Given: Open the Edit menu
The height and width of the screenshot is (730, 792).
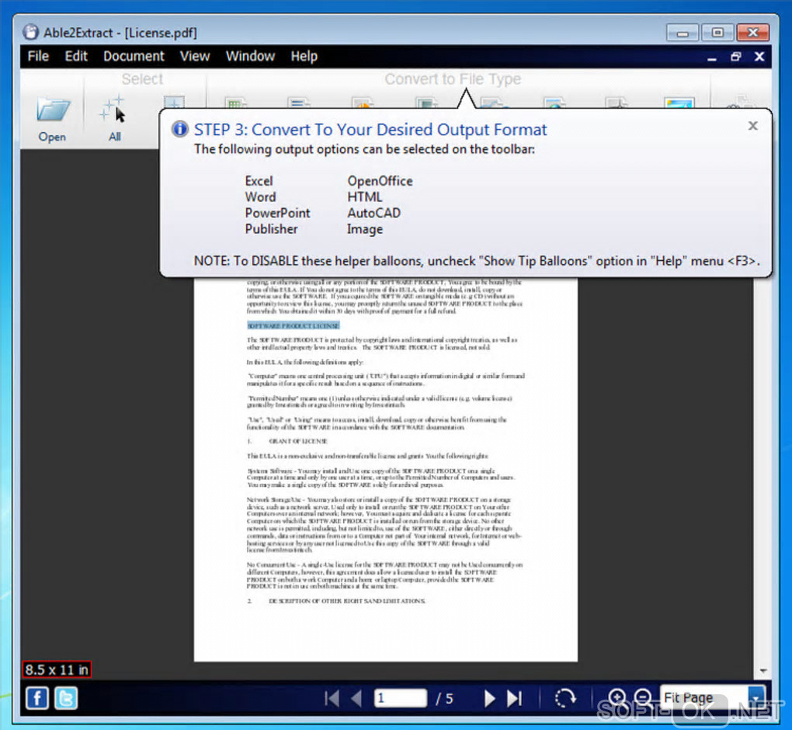Looking at the screenshot, I should click(76, 56).
